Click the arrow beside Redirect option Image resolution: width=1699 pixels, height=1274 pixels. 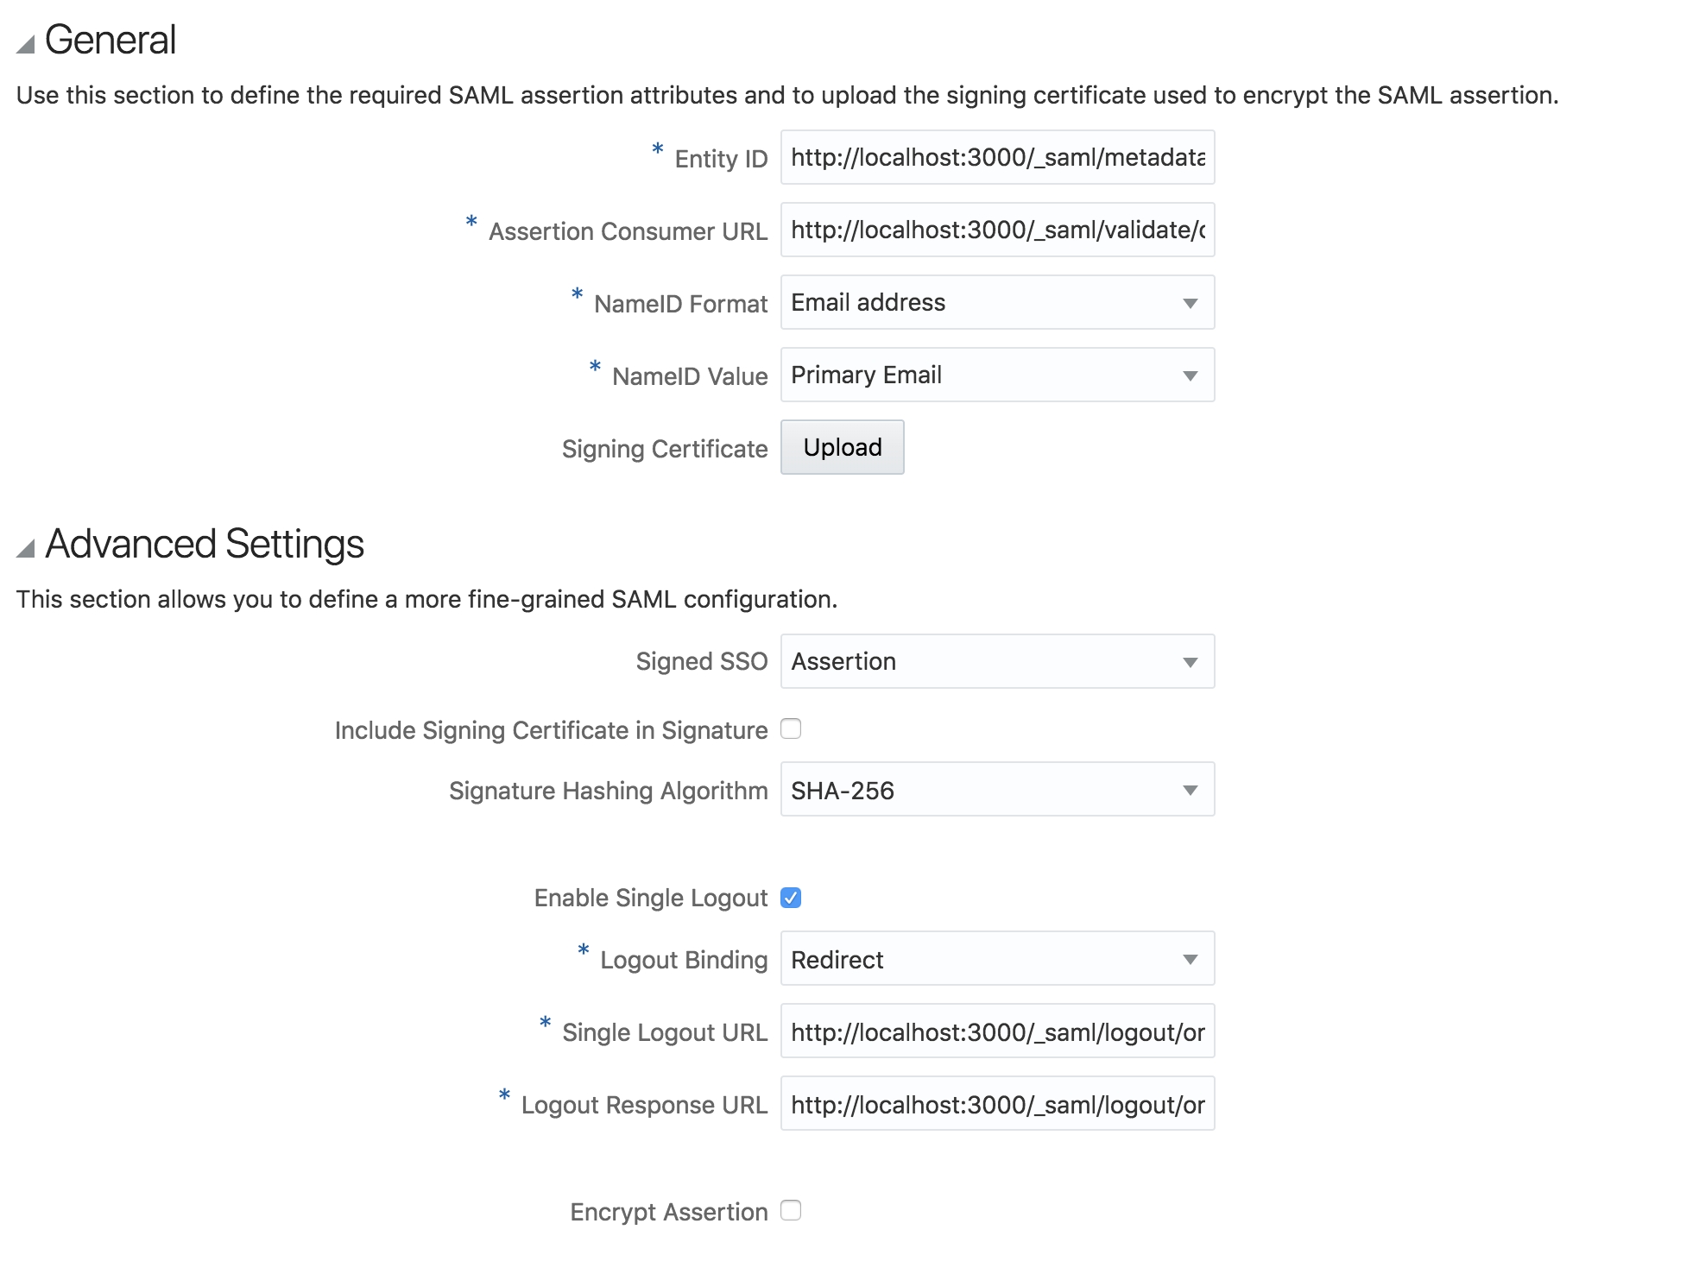click(x=1190, y=959)
